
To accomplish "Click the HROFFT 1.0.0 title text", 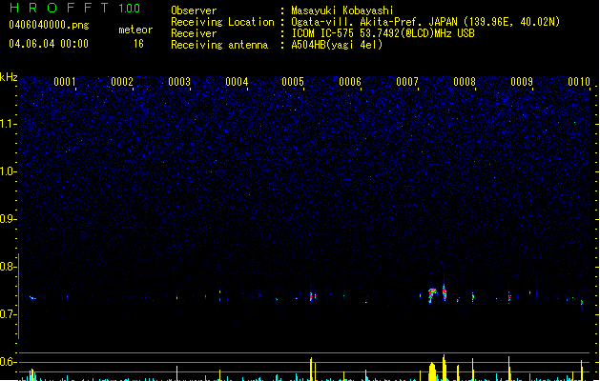I will [x=74, y=8].
